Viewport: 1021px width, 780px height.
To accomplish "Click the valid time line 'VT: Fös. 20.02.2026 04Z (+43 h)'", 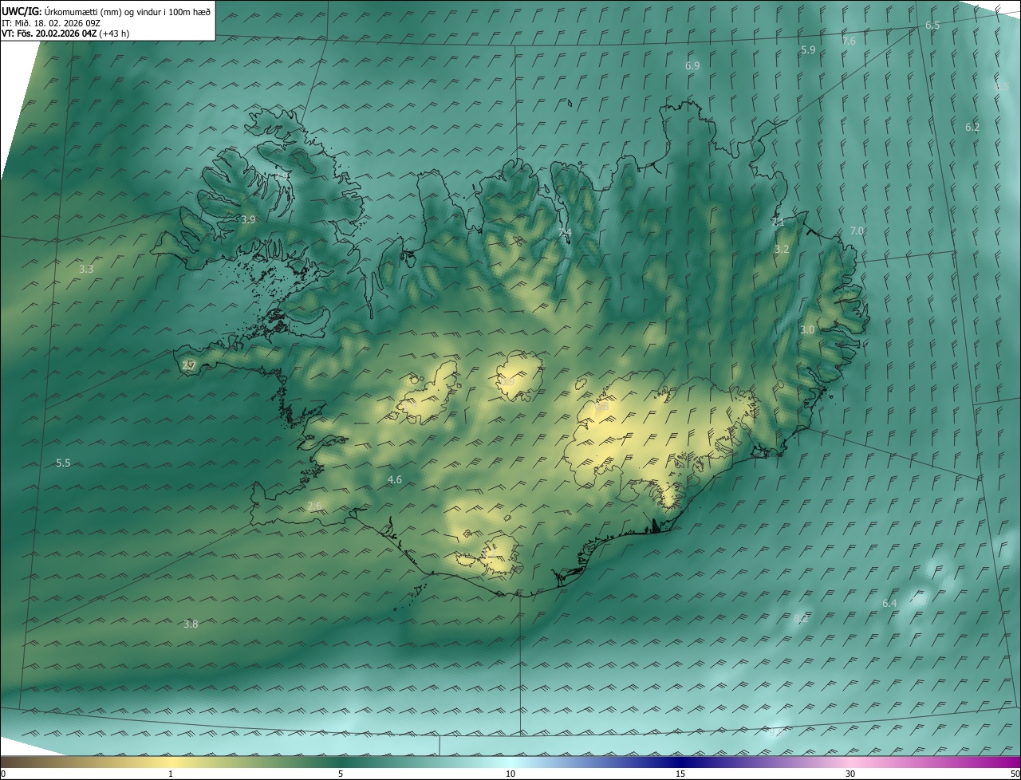I will point(65,33).
